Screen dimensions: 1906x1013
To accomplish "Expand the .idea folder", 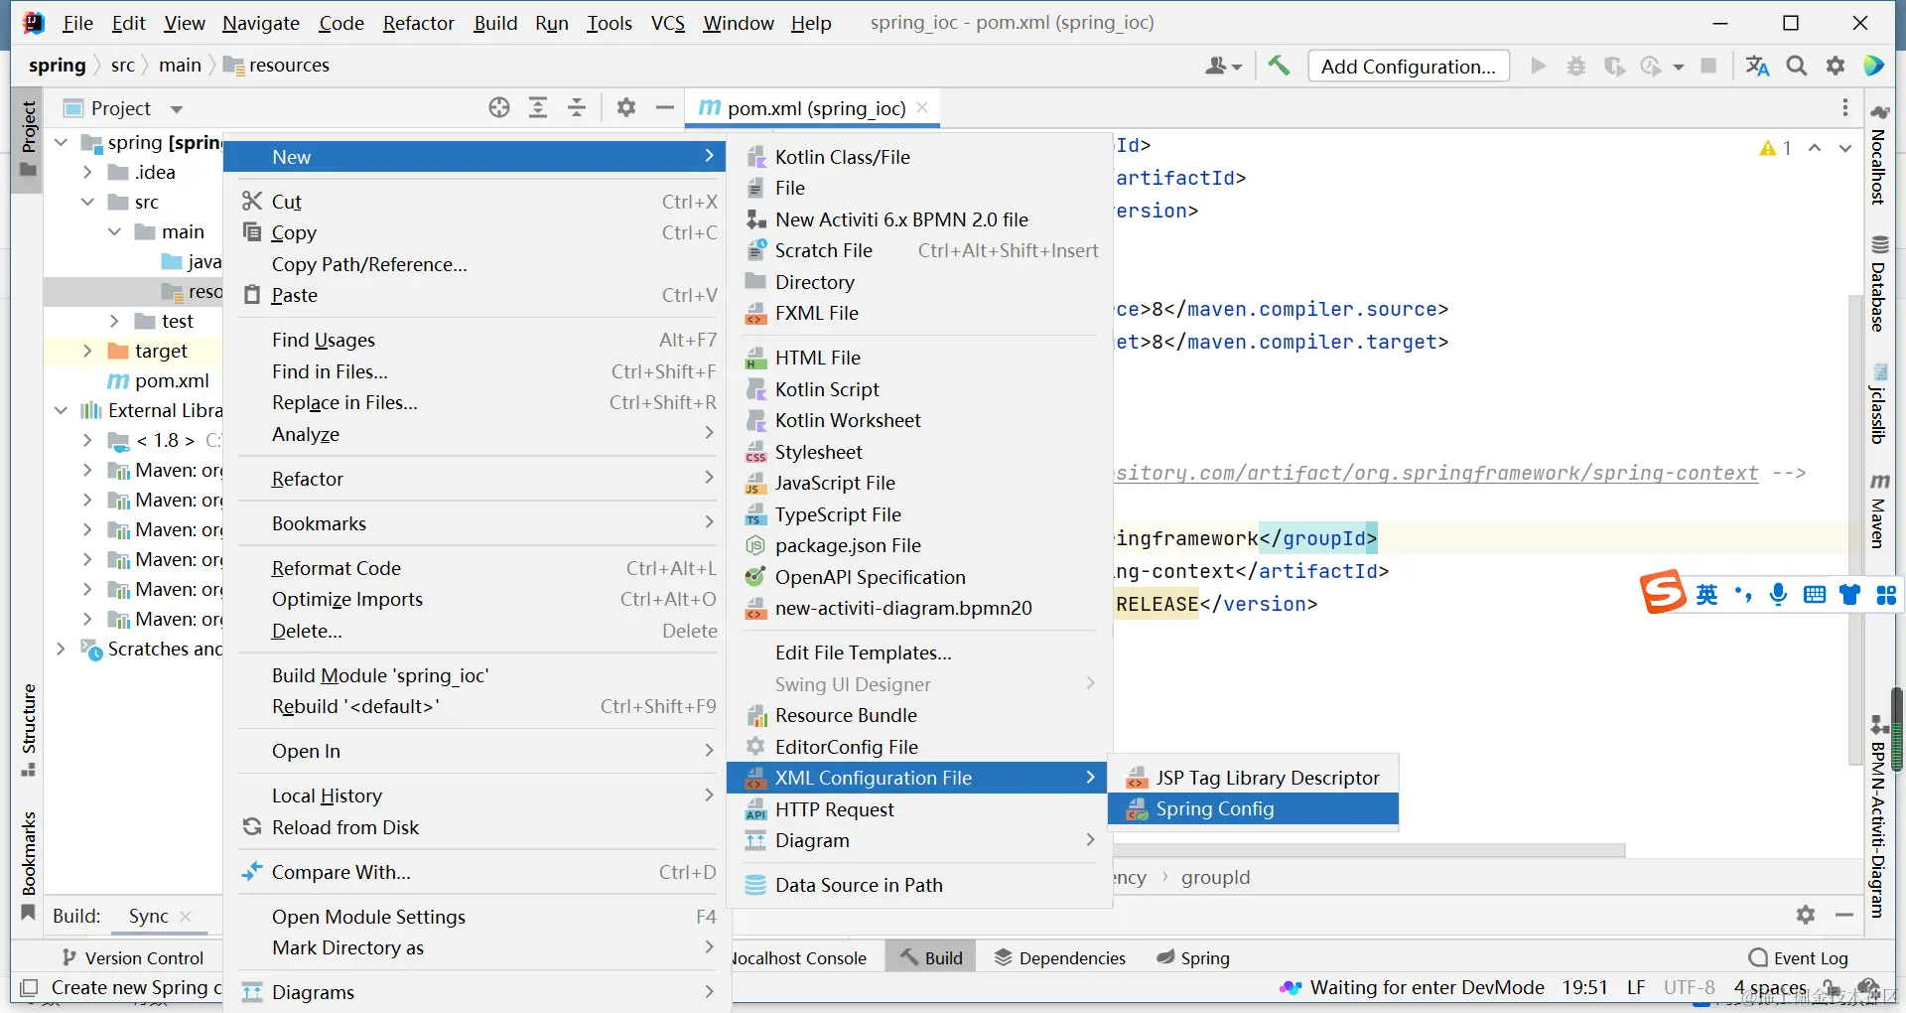I will point(87,172).
